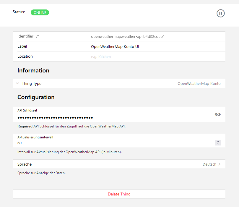Click the Configuration section heading
The height and width of the screenshot is (207, 239).
pyautogui.click(x=36, y=97)
